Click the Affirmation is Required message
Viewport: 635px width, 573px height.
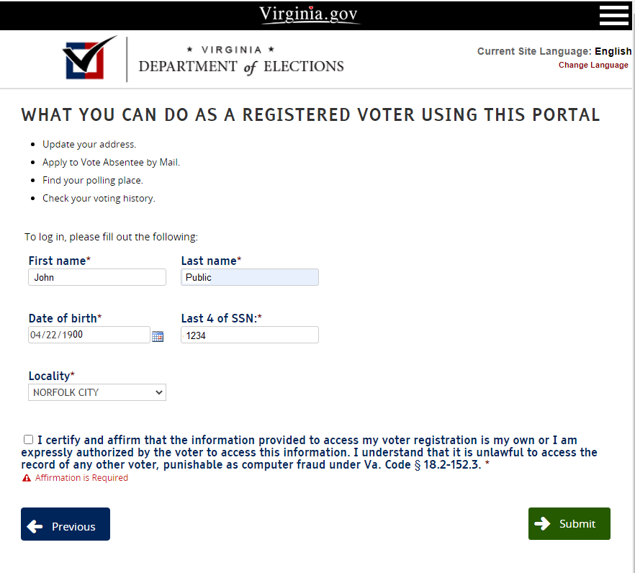click(x=81, y=478)
